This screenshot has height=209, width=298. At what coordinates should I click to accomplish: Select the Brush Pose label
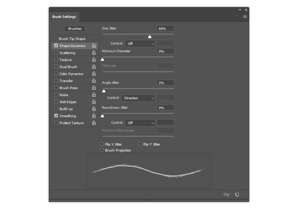coord(69,88)
